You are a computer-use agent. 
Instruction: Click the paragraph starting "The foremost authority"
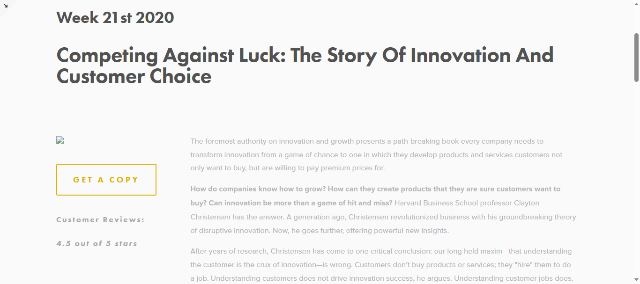click(376, 154)
